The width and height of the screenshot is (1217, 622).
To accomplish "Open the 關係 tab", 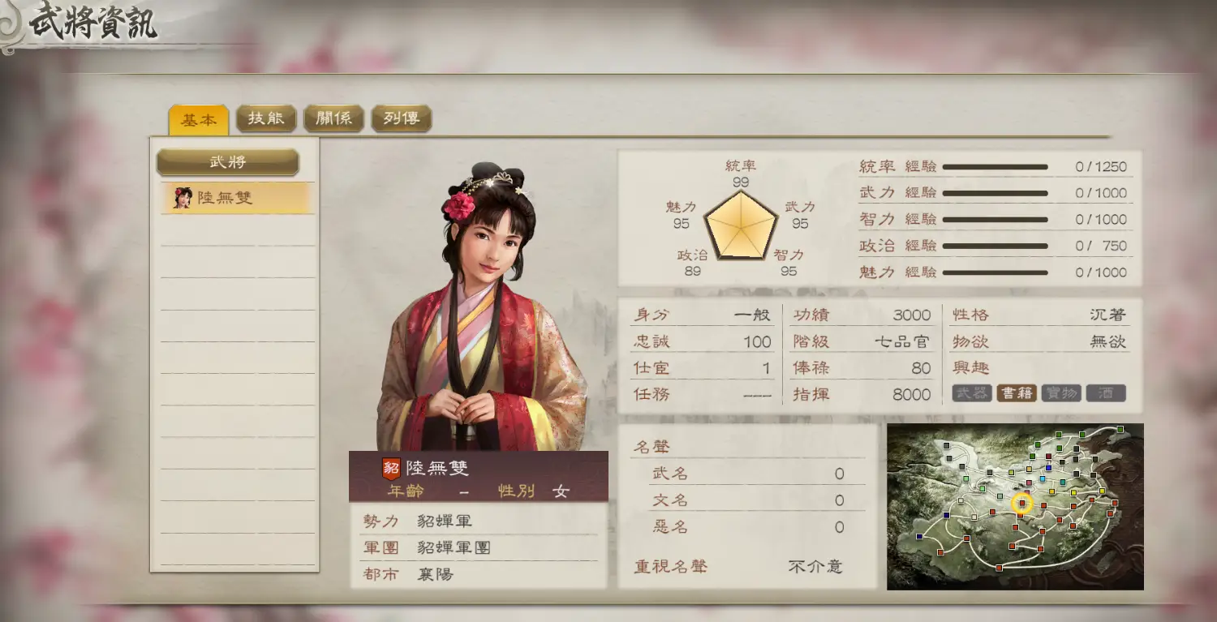I will pos(333,118).
